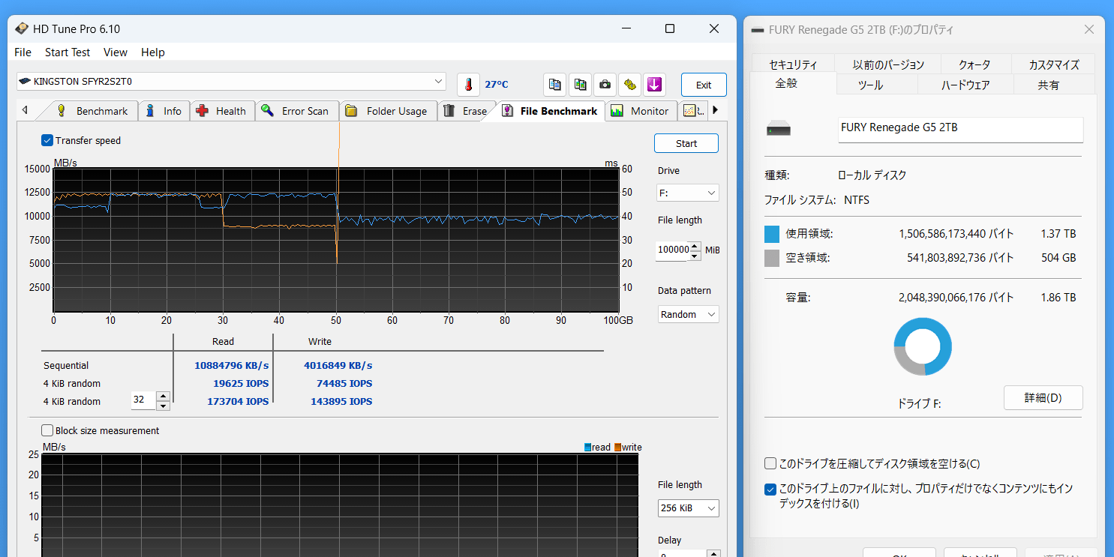
Task: Click the purple down arrow icon
Action: click(x=655, y=85)
